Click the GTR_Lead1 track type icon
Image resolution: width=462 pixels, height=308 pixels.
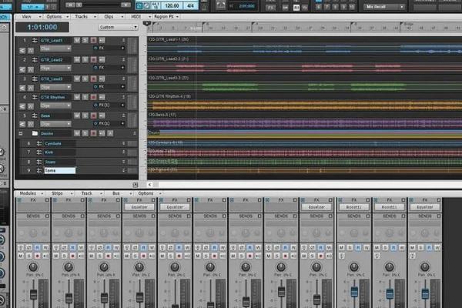(x=35, y=40)
